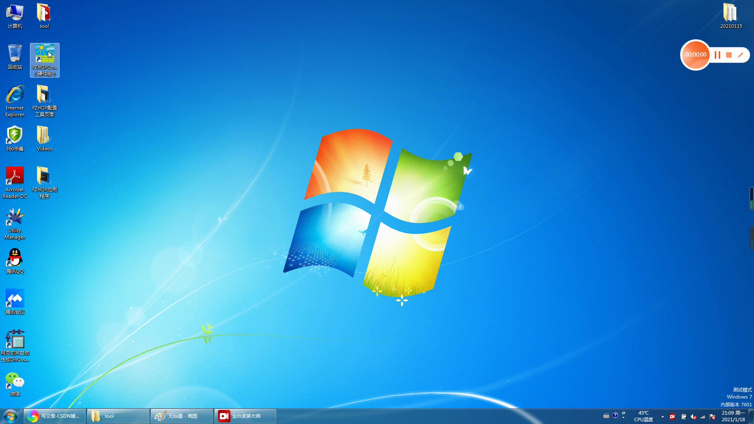Select the FZHOP应用程序 folder
754x424 pixels.
(x=44, y=183)
